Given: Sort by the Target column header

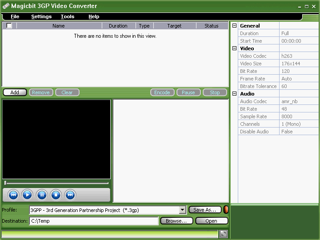Looking at the screenshot, I should click(x=175, y=26).
